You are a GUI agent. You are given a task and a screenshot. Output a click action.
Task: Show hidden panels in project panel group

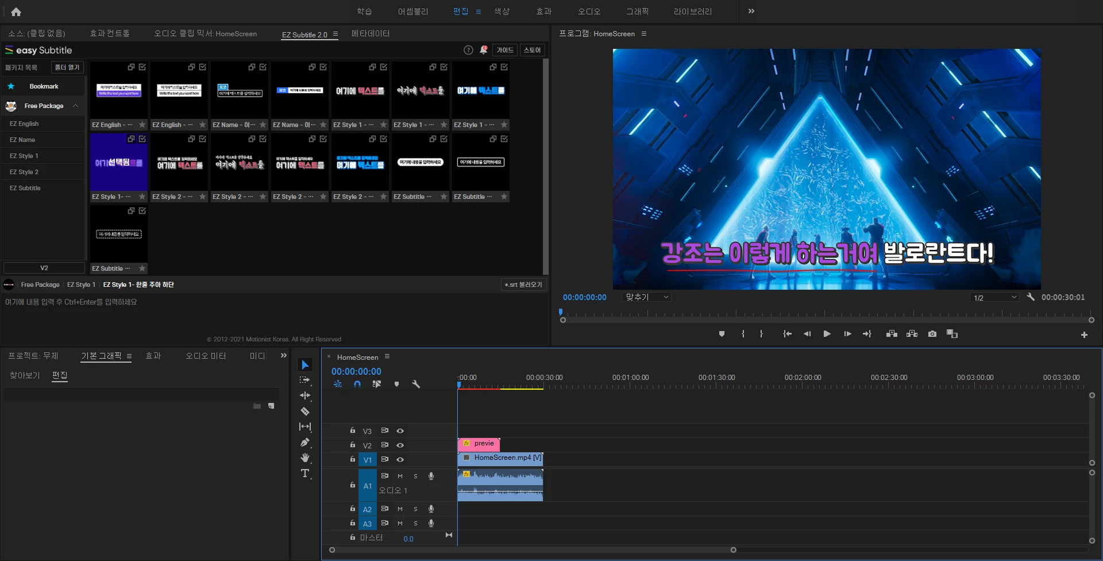click(x=283, y=356)
